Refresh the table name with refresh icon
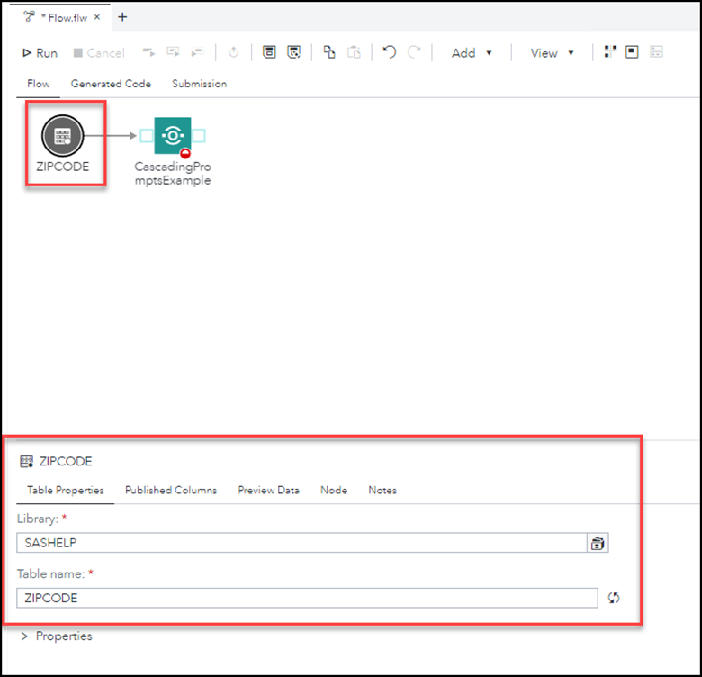702x677 pixels. [614, 598]
